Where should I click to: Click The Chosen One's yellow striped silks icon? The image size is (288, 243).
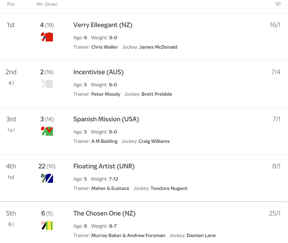(47, 225)
